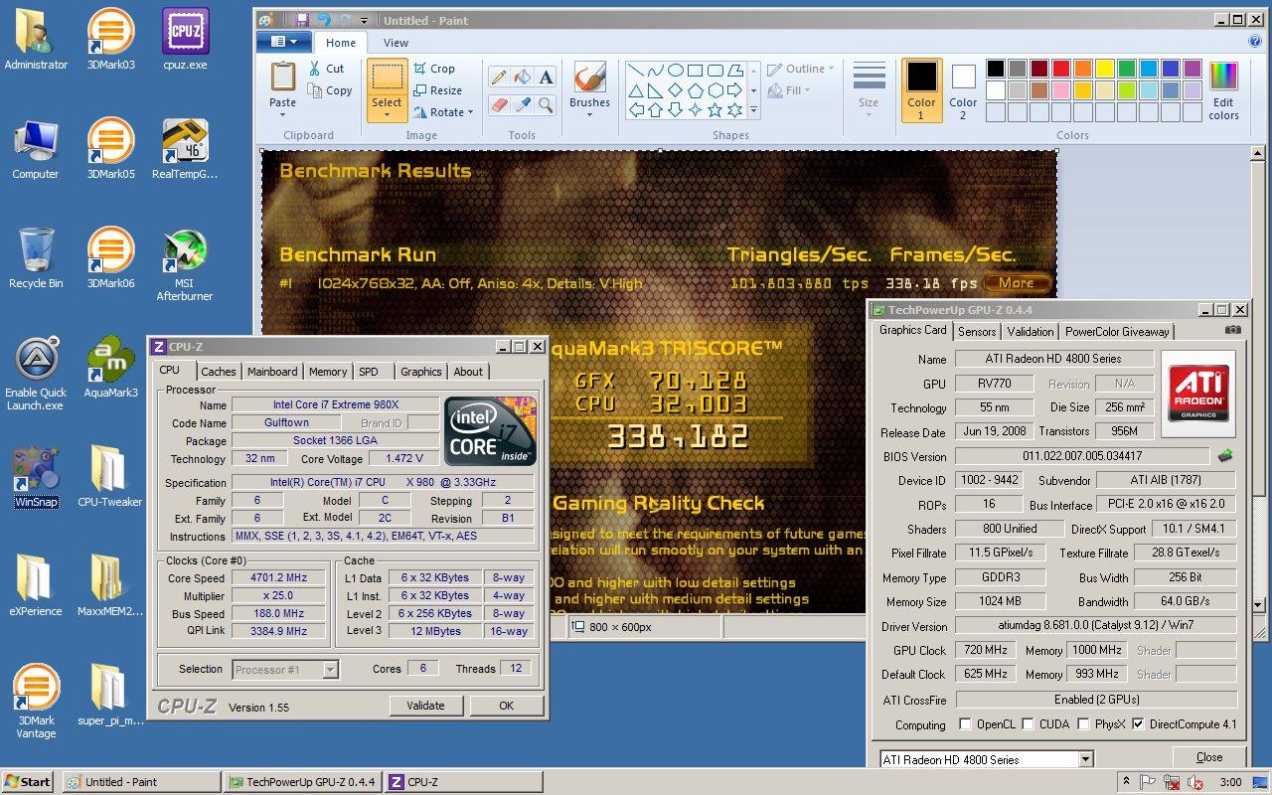The width and height of the screenshot is (1272, 795).
Task: Click the Validate button in CPU-Z
Action: tap(425, 706)
